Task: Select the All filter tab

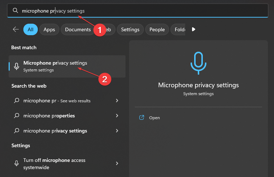Action: coord(31,29)
